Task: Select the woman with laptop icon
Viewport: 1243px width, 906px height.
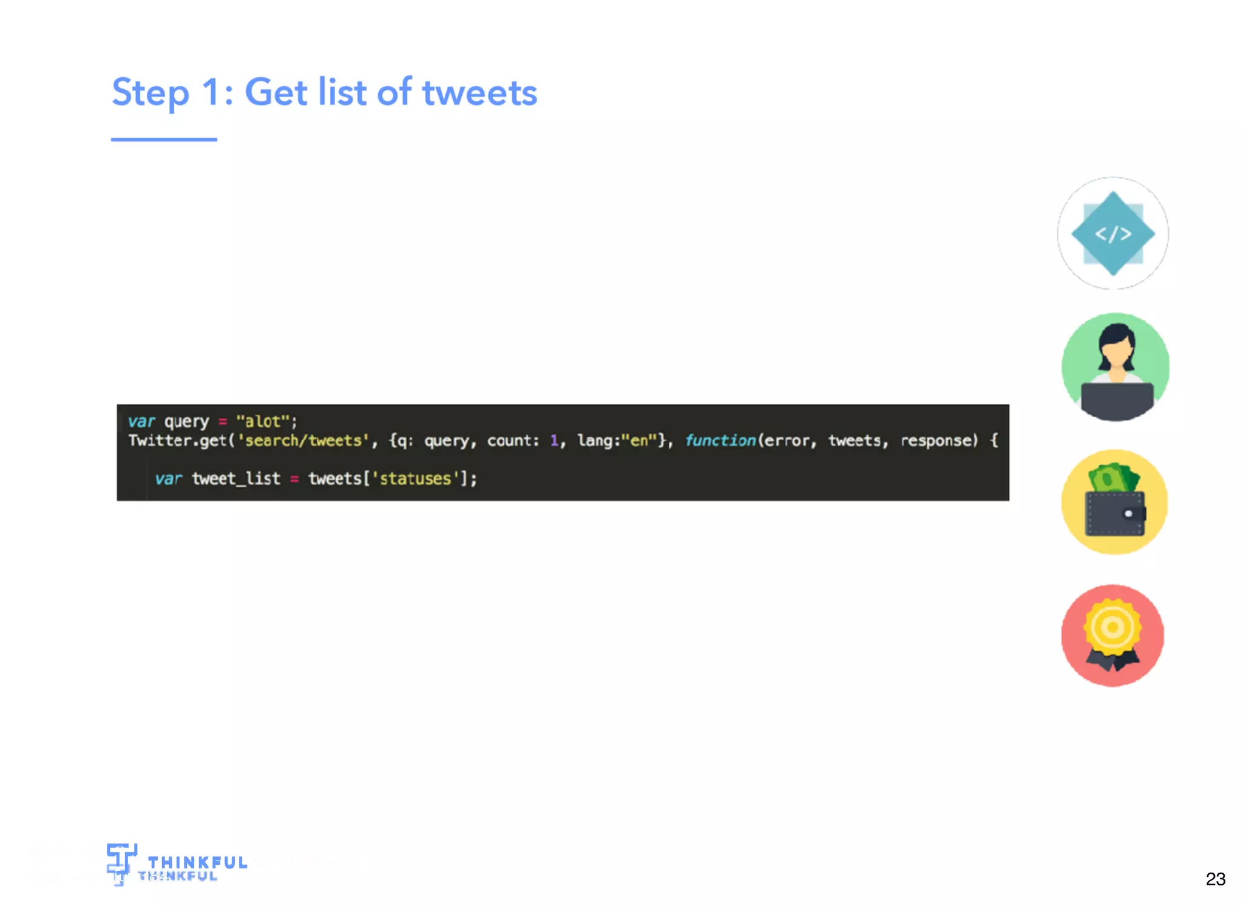Action: click(1115, 367)
